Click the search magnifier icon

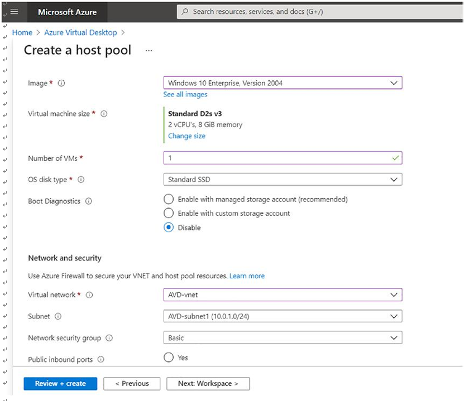coord(185,12)
